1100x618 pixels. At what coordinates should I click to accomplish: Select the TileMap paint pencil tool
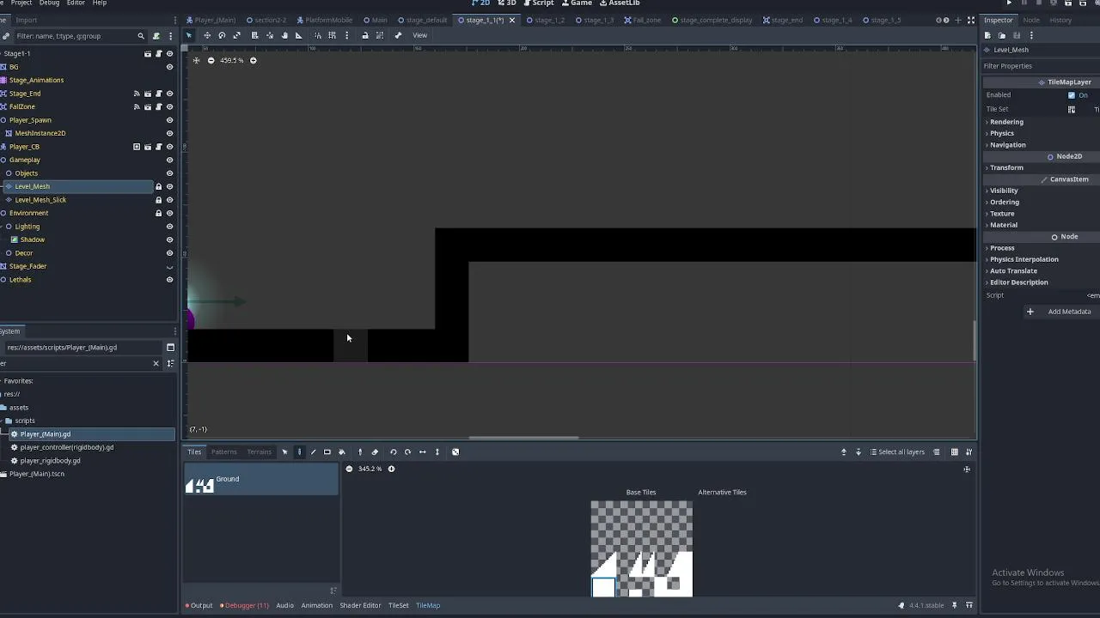pyautogui.click(x=299, y=451)
